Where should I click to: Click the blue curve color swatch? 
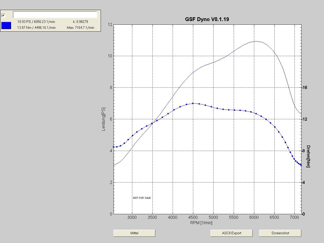6,25
